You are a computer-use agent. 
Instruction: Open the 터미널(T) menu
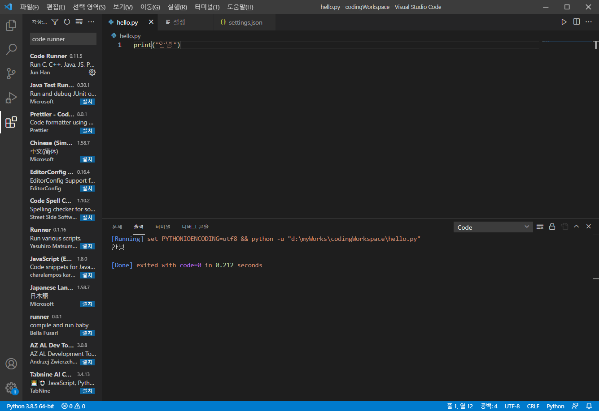tap(207, 7)
